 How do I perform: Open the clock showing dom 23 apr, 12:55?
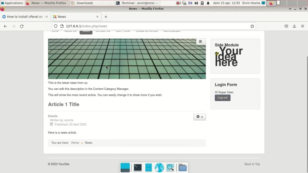coord(226,3)
